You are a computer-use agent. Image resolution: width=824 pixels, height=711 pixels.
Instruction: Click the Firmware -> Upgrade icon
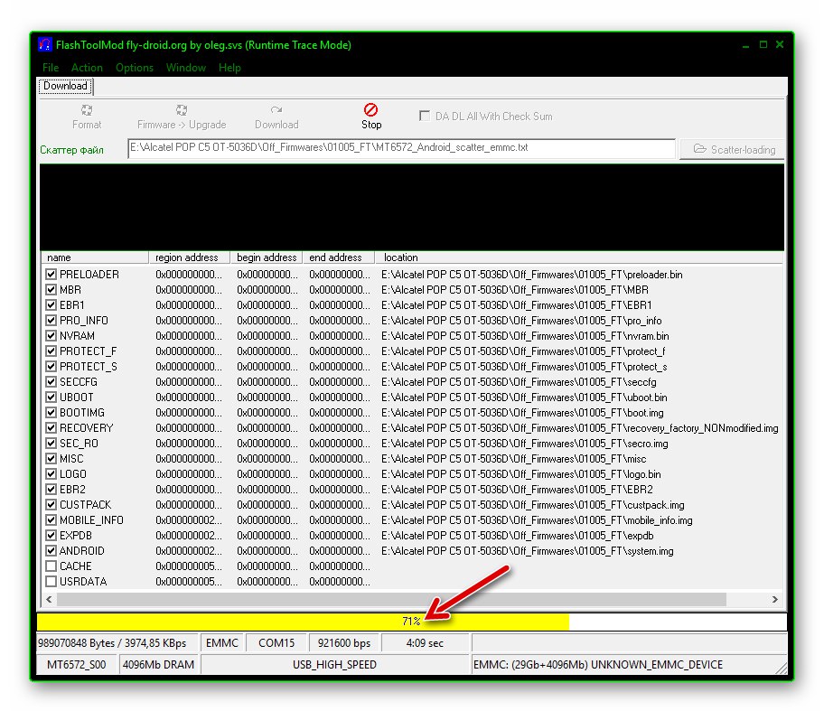point(182,110)
